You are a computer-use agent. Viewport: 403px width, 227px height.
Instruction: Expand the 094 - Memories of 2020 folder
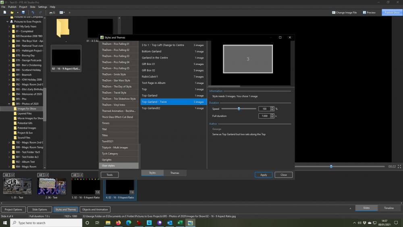tap(9, 94)
